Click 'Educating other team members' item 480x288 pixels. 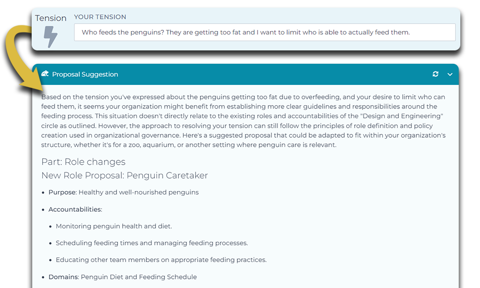[x=161, y=260]
